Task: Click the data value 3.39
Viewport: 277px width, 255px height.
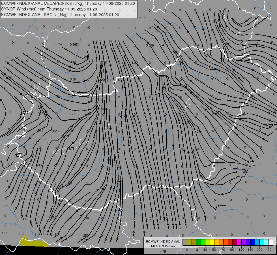Action: pos(73,79)
